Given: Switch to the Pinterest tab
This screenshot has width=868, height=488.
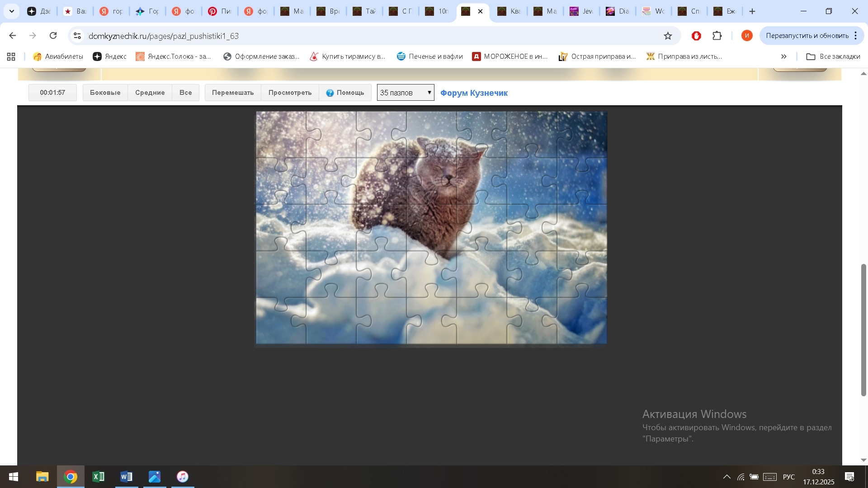Looking at the screenshot, I should point(220,11).
